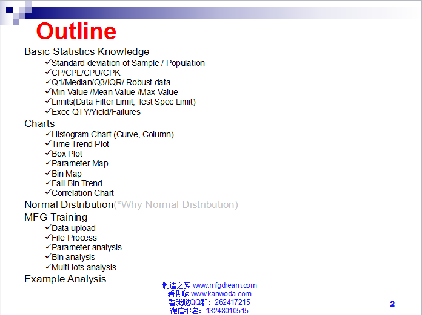
Task: Select the 'Charts' section heading
Action: tap(39, 123)
